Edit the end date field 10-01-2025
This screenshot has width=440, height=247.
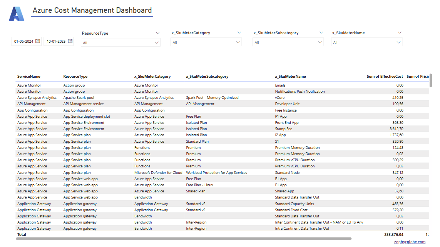click(x=56, y=41)
